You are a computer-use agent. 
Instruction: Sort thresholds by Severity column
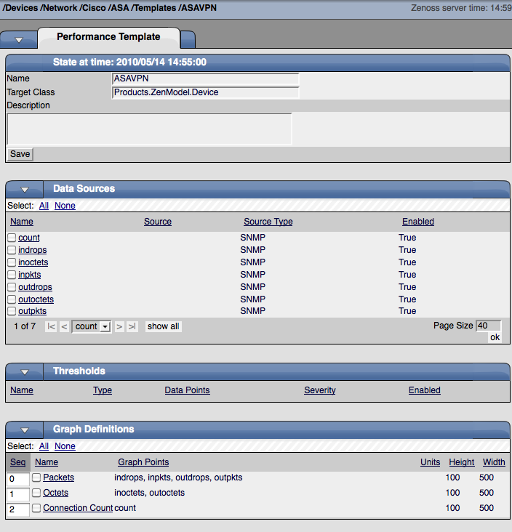click(x=320, y=390)
